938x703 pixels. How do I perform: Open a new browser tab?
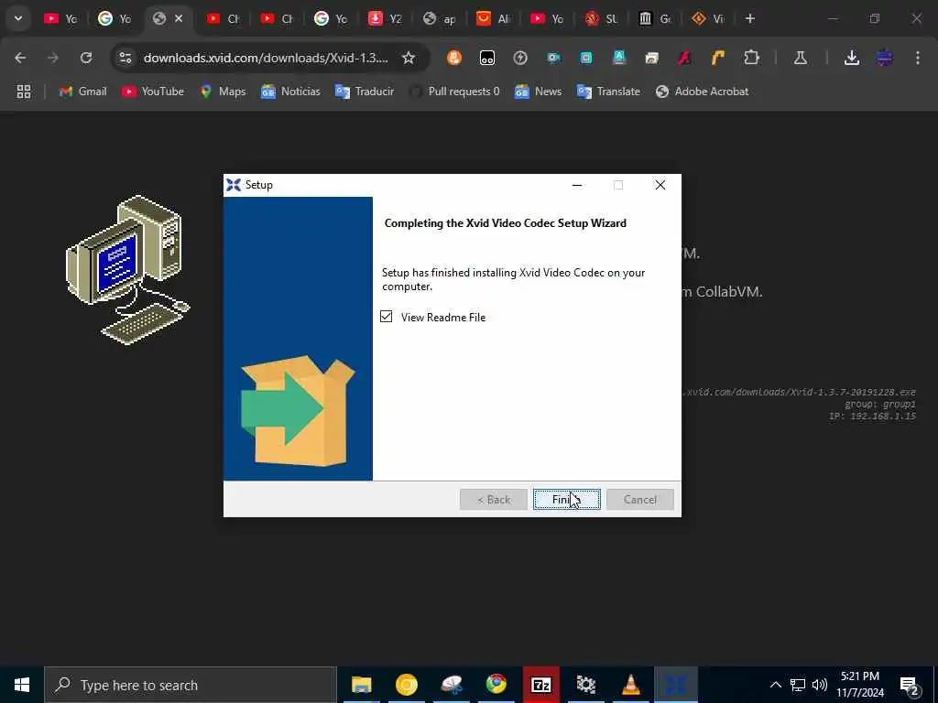749,18
